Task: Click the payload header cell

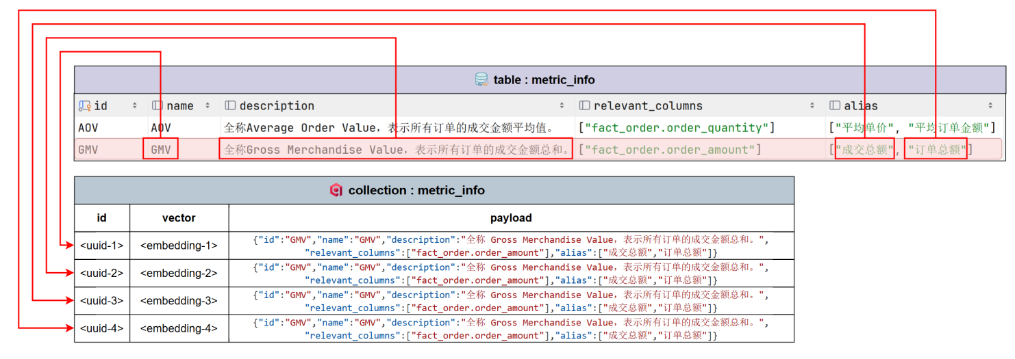Action: coord(511,218)
